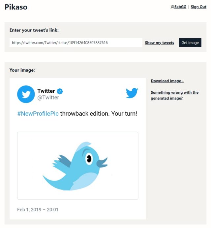Click the Pikaso logo heading
Viewport: 211px width, 228px height.
(16, 7)
